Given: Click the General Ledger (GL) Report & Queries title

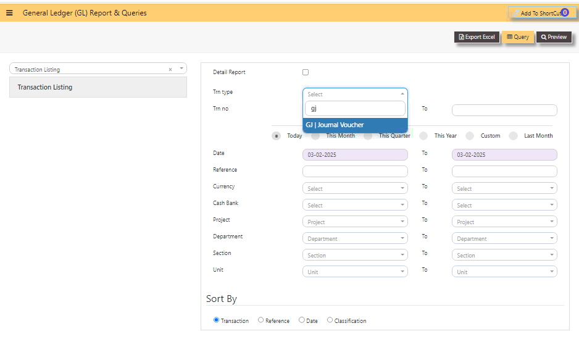Looking at the screenshot, I should pos(85,13).
